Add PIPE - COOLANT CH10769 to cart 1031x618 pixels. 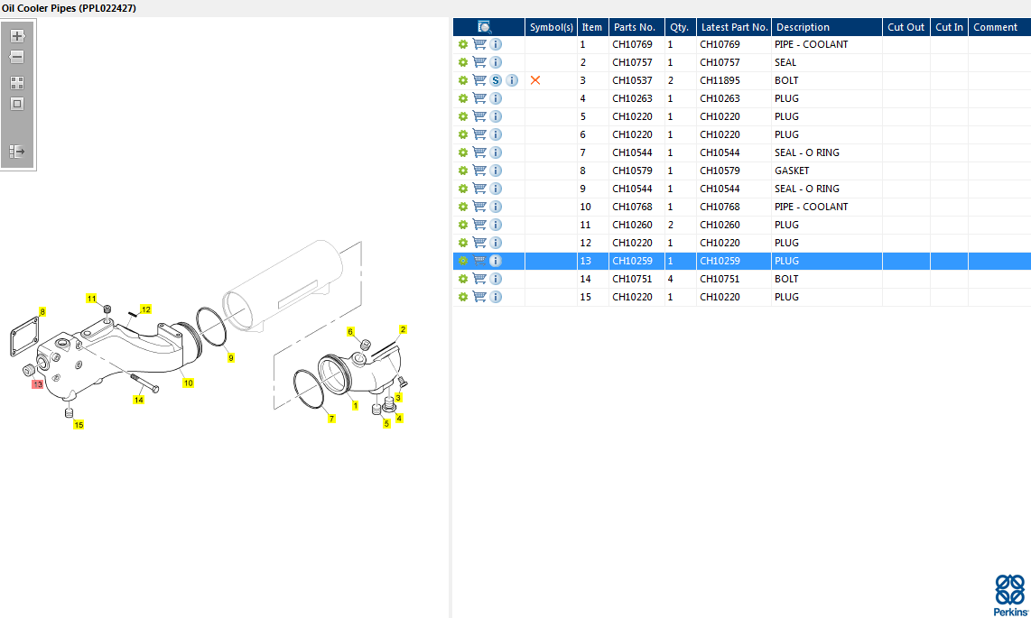(x=479, y=44)
